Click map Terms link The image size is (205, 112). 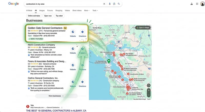point(149,99)
